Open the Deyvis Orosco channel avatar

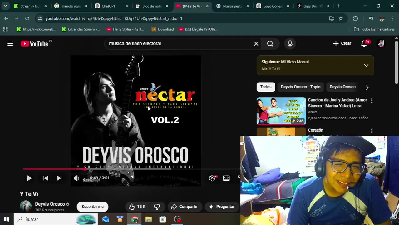(x=26, y=207)
